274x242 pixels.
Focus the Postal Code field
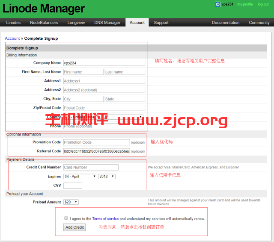(x=104, y=108)
